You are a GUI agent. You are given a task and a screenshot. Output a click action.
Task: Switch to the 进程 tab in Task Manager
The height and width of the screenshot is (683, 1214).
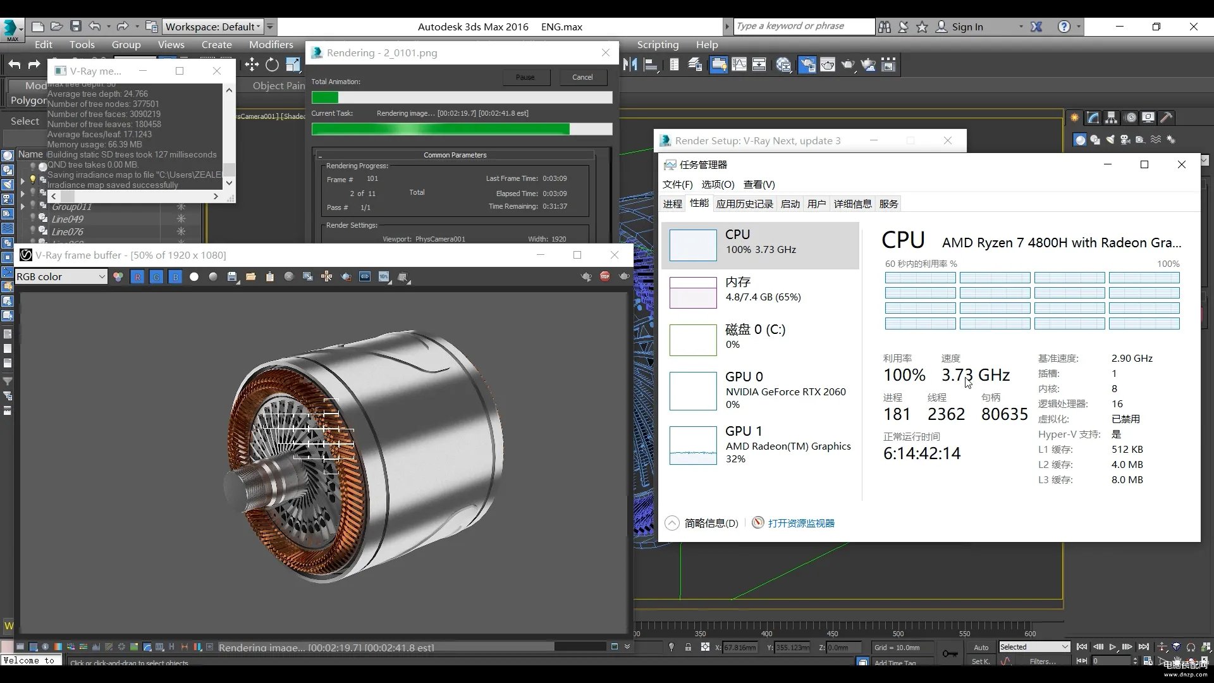pyautogui.click(x=672, y=204)
